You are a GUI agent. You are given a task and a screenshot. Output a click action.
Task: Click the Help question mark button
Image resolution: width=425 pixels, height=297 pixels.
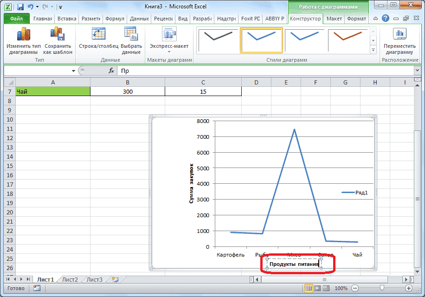tap(385, 19)
